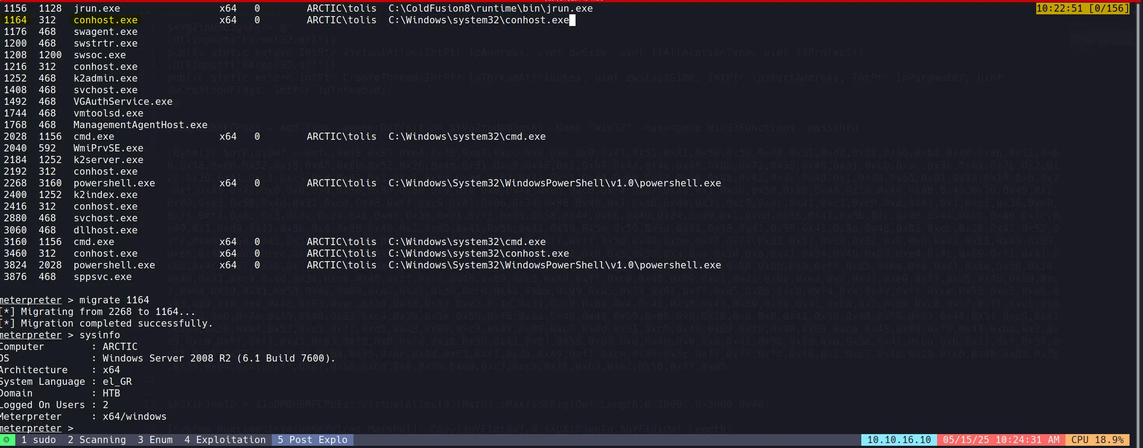This screenshot has width=1143, height=448.
Task: Click the 'Migration completed successfully' message
Action: [x=116, y=323]
